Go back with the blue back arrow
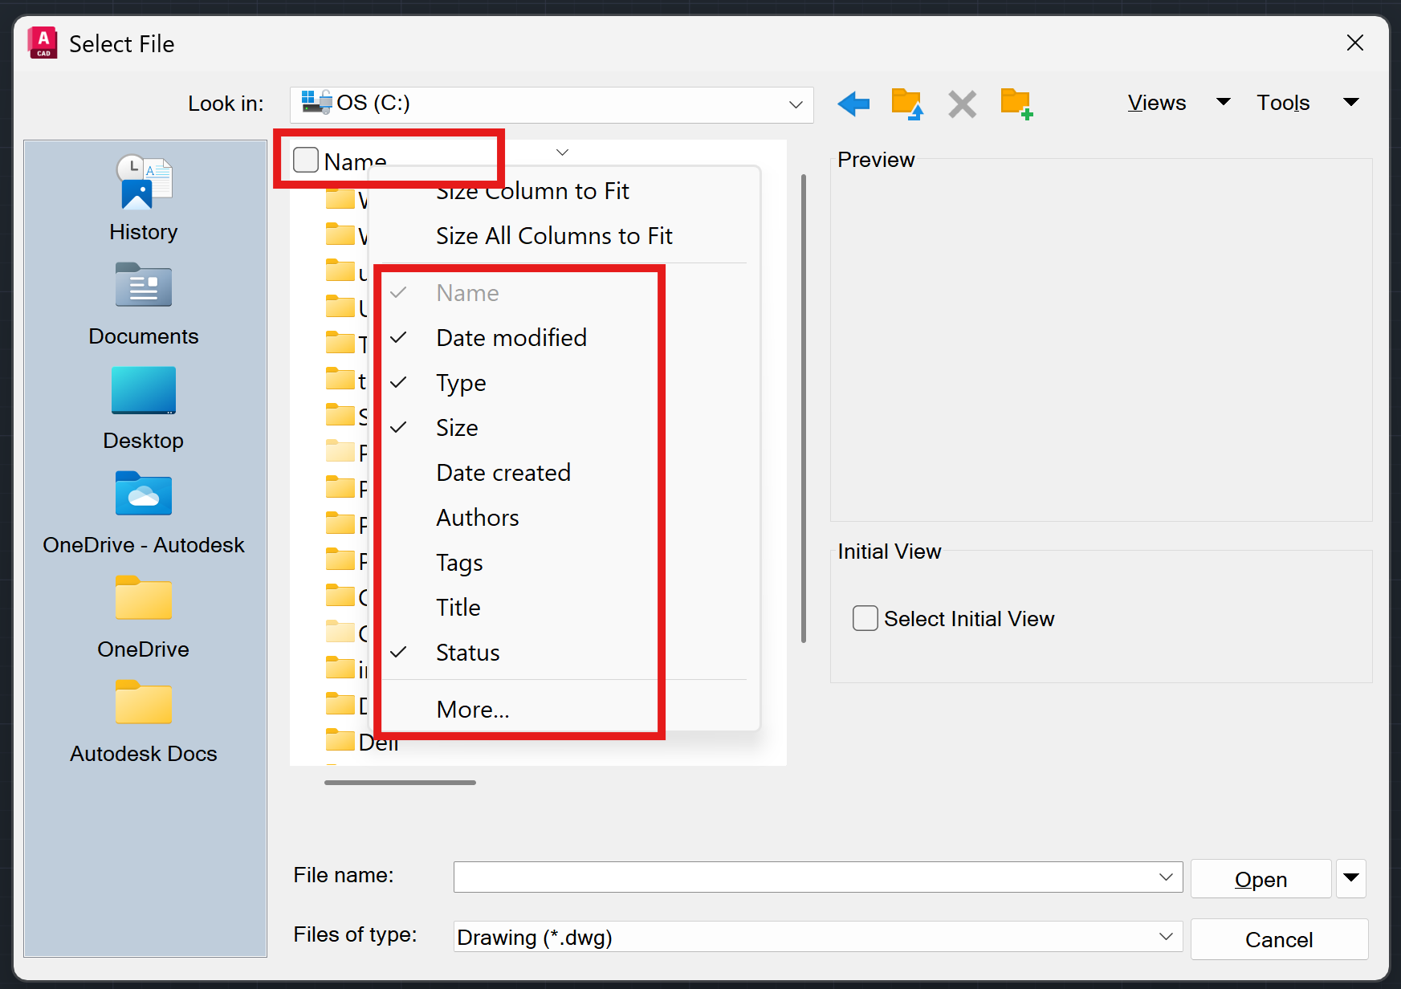 pos(853,104)
